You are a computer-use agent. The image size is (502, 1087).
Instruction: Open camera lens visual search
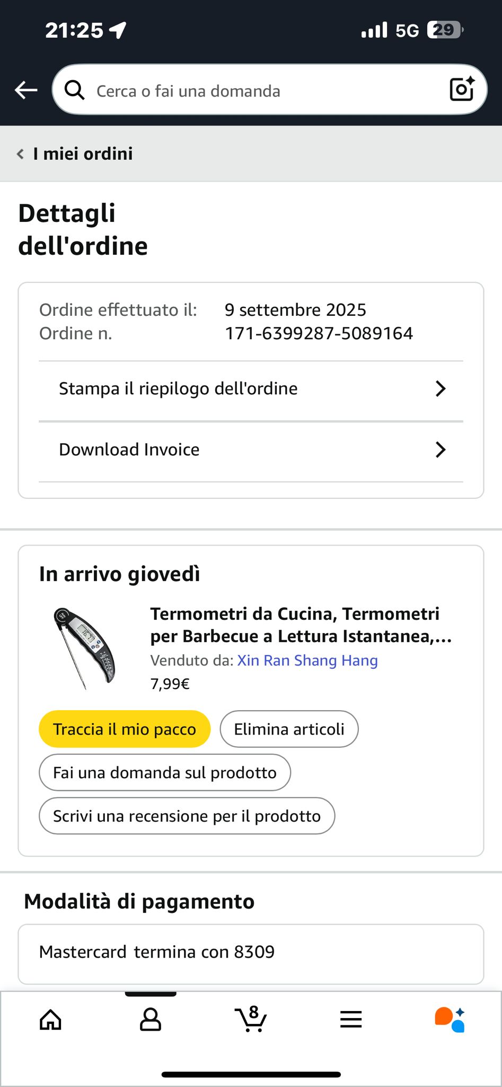point(461,89)
